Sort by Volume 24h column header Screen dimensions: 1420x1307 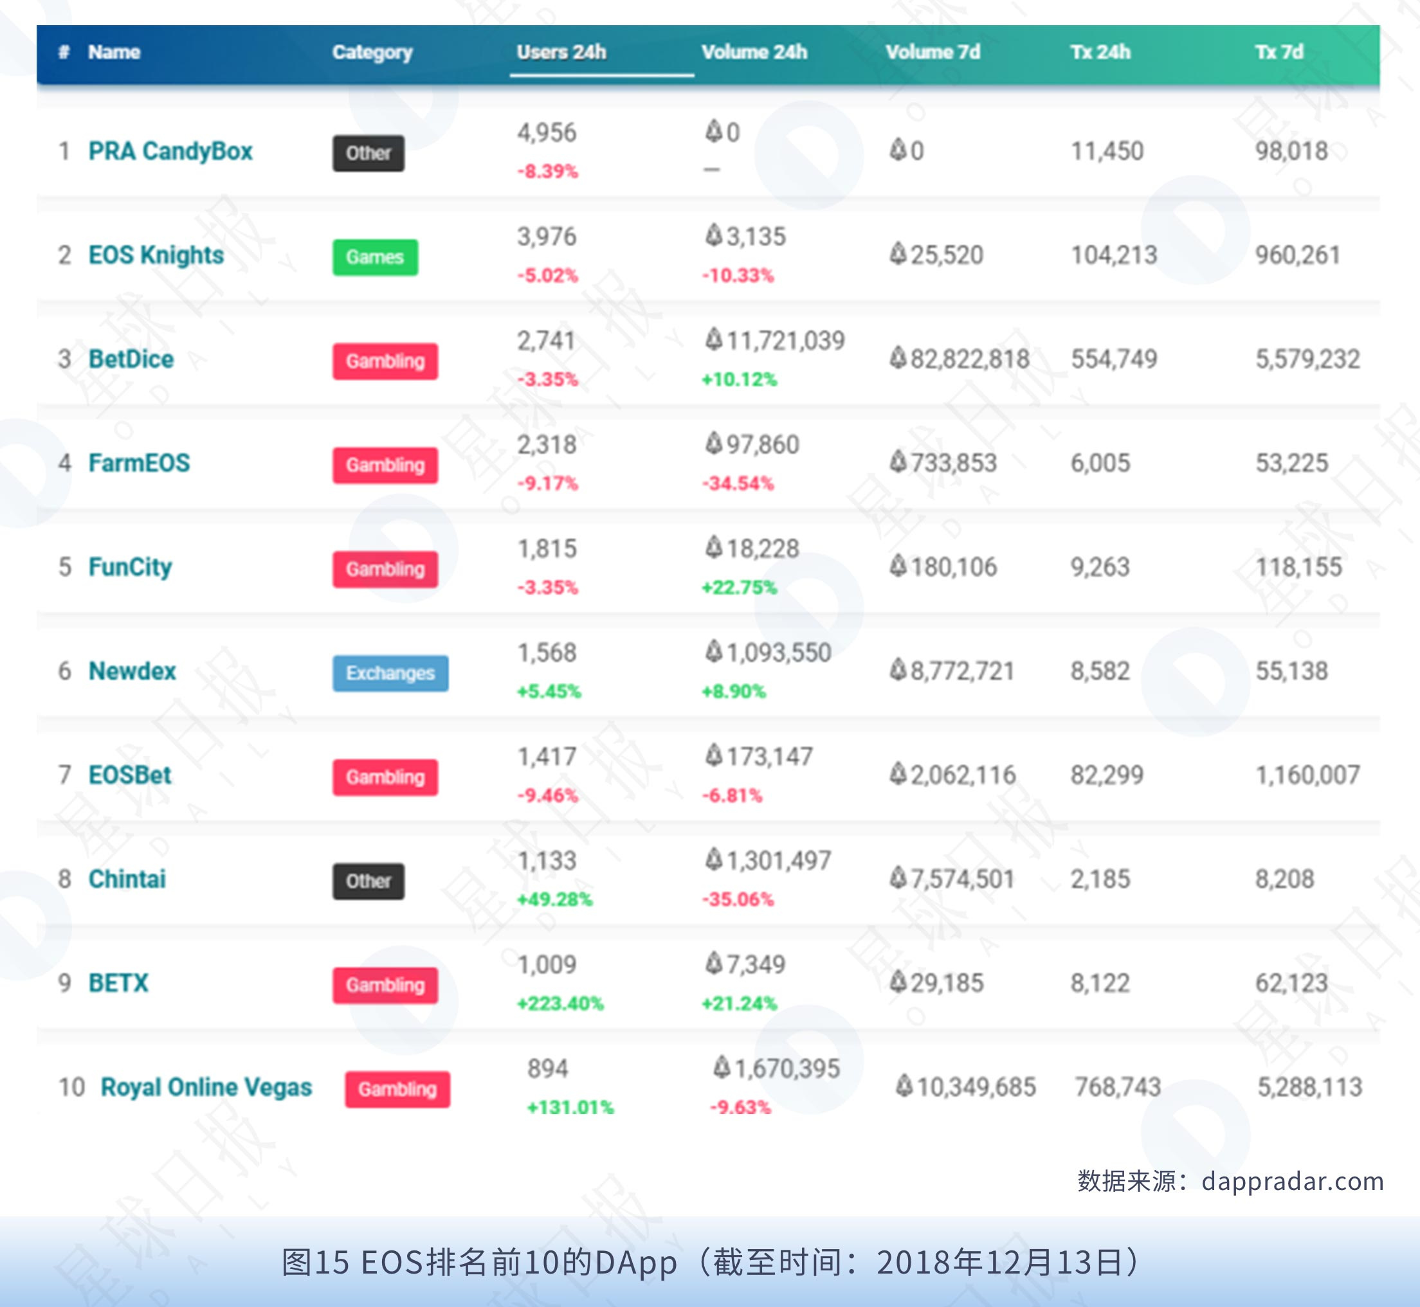click(754, 52)
